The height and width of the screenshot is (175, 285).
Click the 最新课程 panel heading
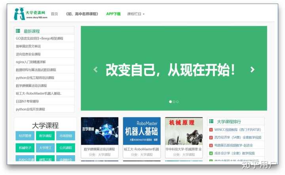click(32, 31)
